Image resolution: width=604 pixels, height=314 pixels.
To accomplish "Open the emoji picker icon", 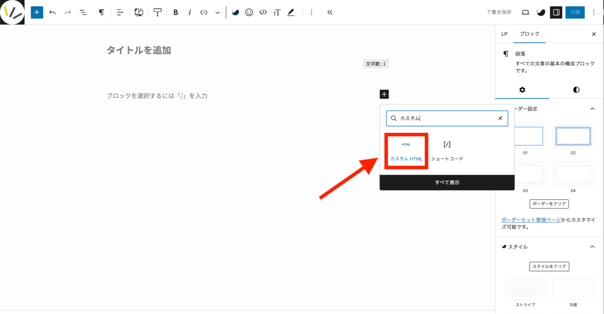I will (249, 12).
